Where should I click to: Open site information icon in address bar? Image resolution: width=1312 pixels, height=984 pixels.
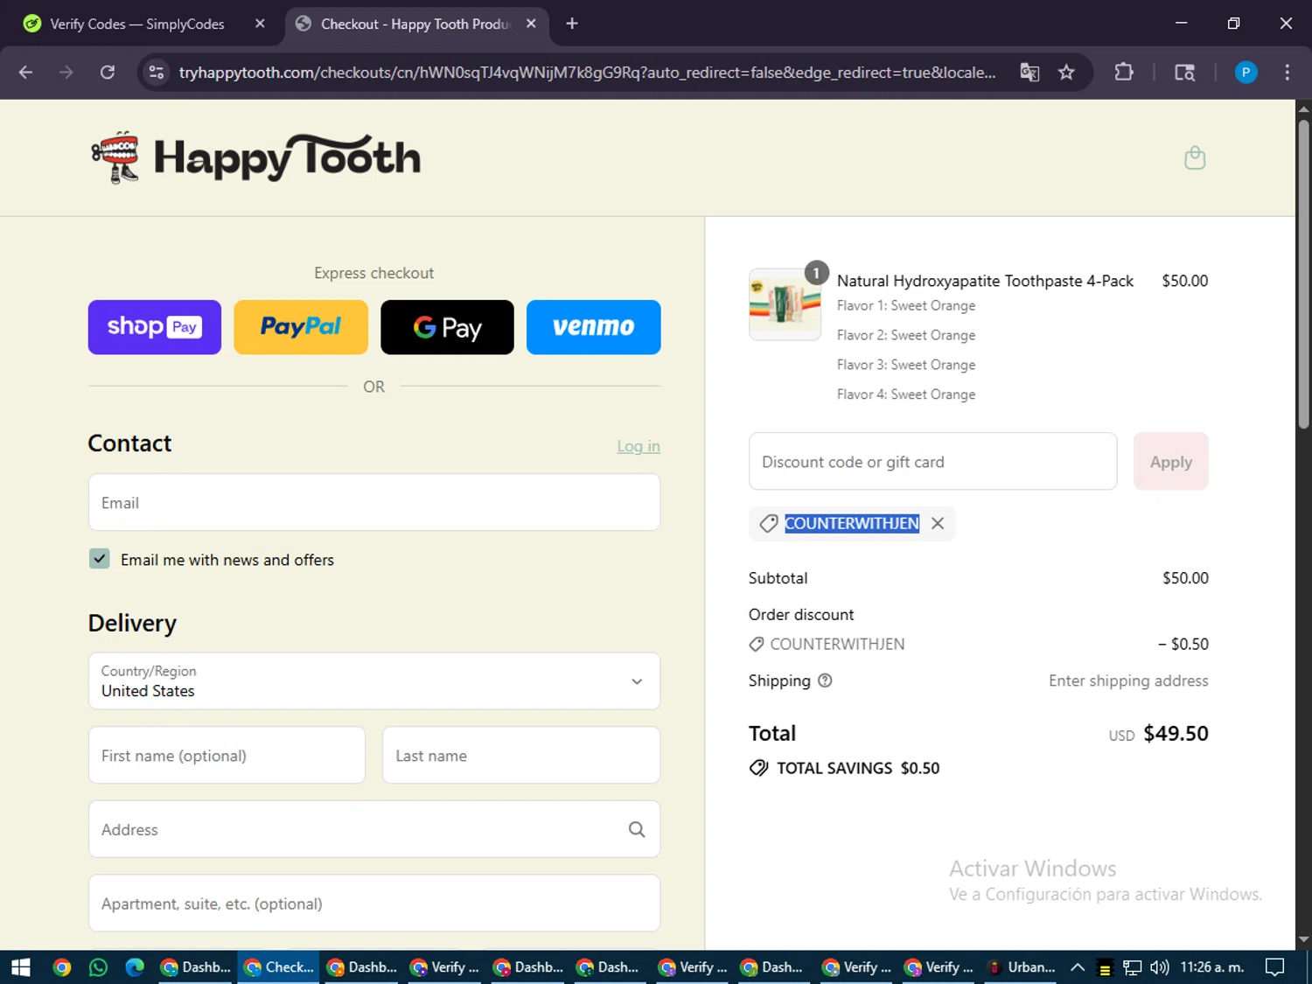point(157,72)
